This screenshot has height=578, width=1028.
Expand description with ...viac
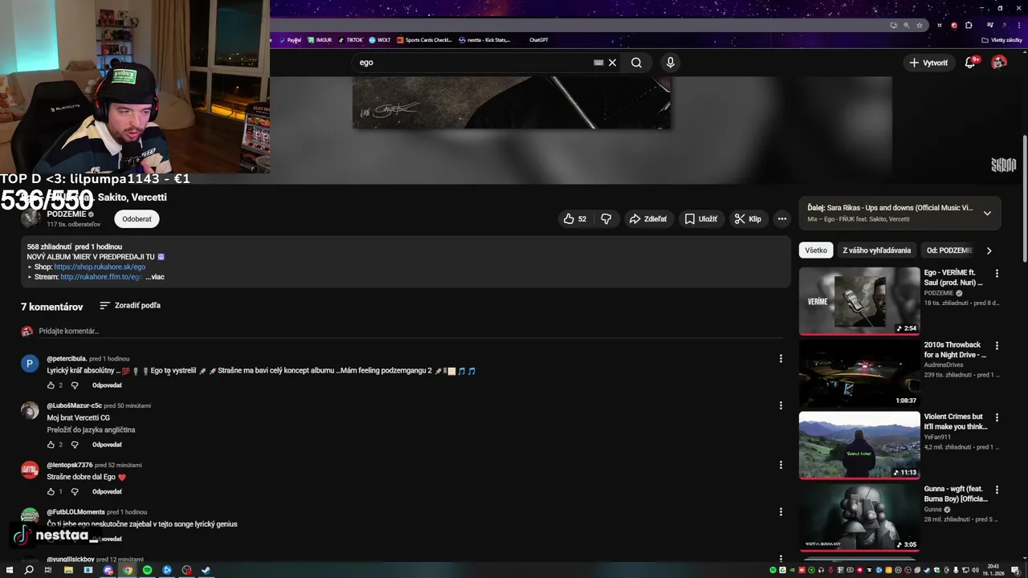pos(155,277)
